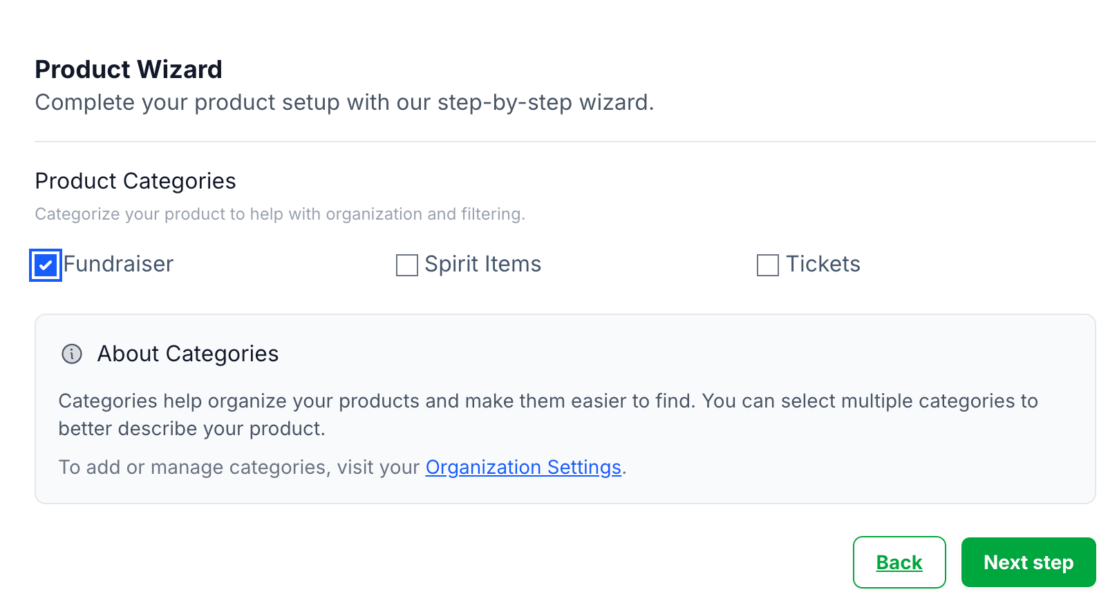Viewport: 1099px width, 612px height.
Task: Click the Fundraiser label text
Action: point(118,265)
